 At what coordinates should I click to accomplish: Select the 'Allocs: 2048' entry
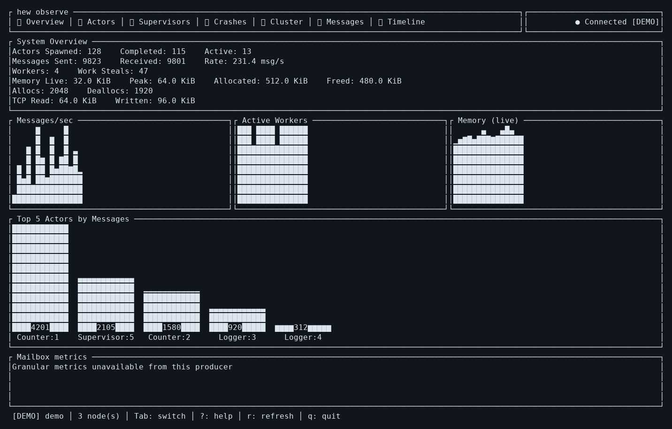[x=40, y=91]
